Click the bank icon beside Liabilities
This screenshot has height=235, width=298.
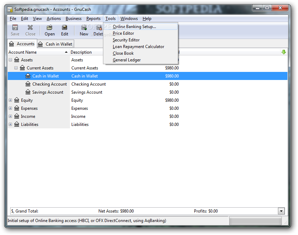(x=17, y=124)
